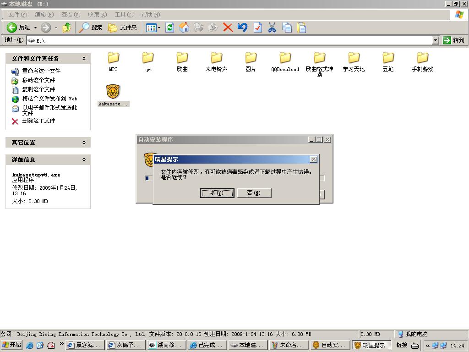The width and height of the screenshot is (469, 352).
Task: Click the Windows 开始 Start button
Action: (x=12, y=345)
